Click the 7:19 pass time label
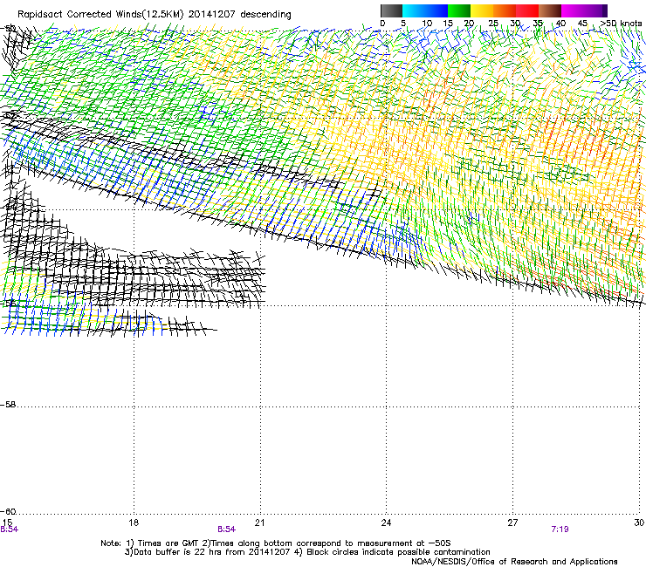 560,529
